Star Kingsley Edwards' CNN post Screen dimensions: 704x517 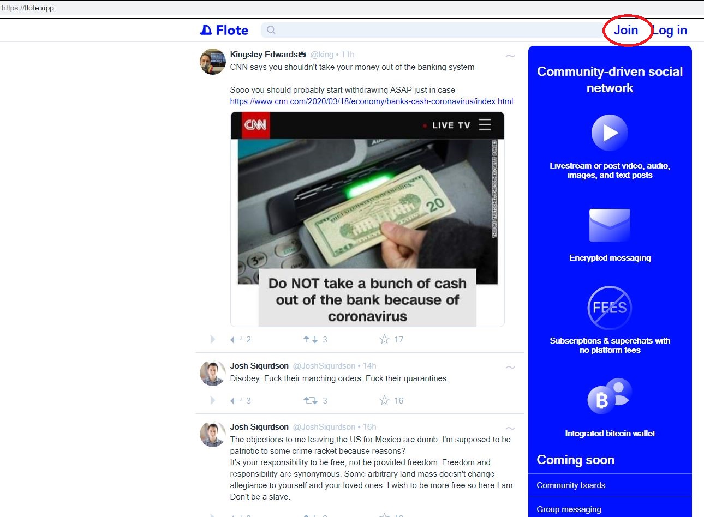(x=384, y=339)
